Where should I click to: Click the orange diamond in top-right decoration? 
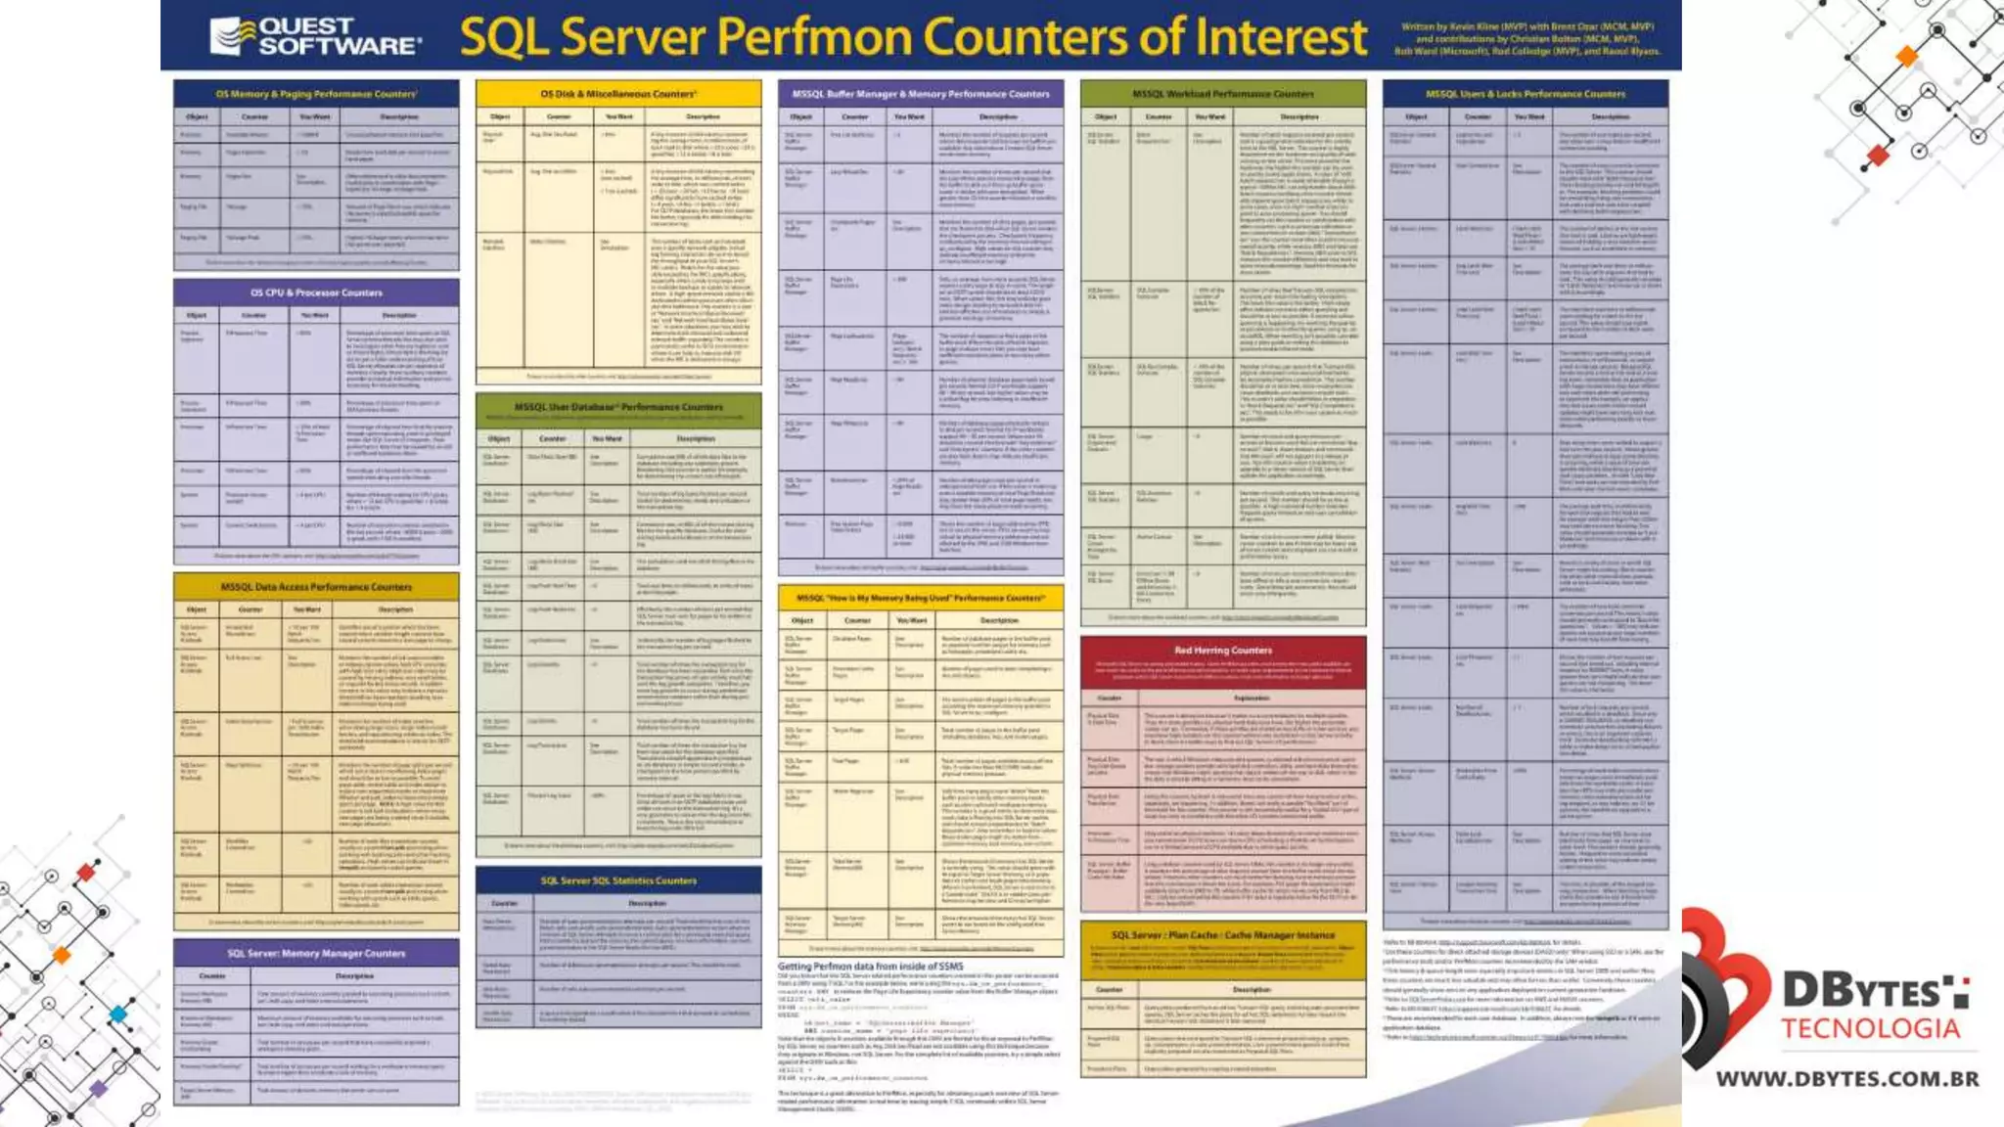click(x=1906, y=56)
